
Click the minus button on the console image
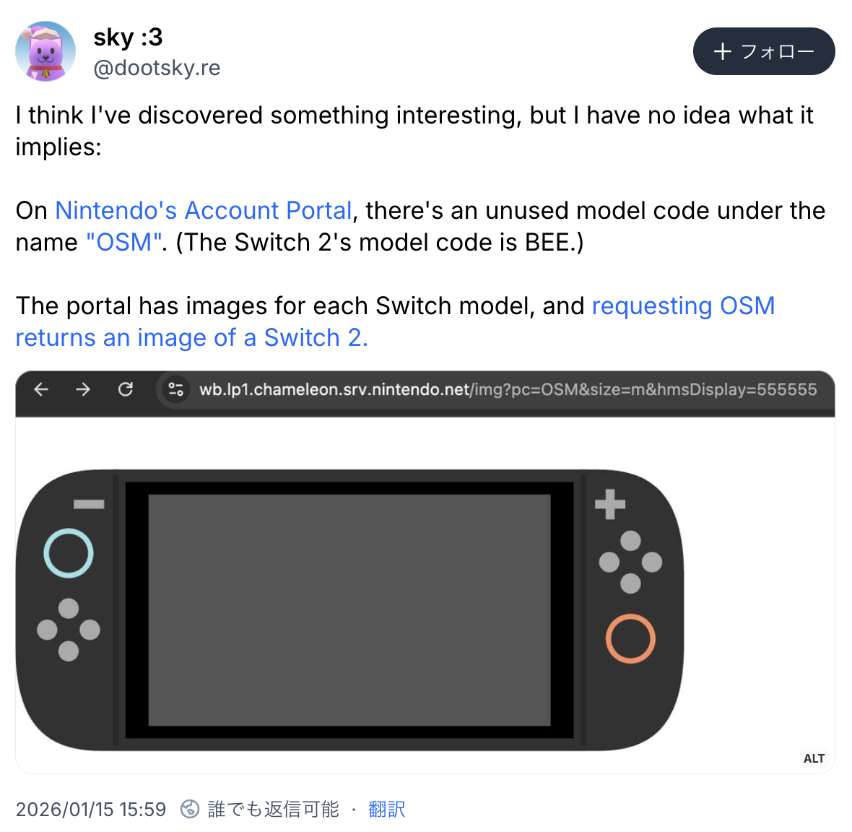coord(89,504)
